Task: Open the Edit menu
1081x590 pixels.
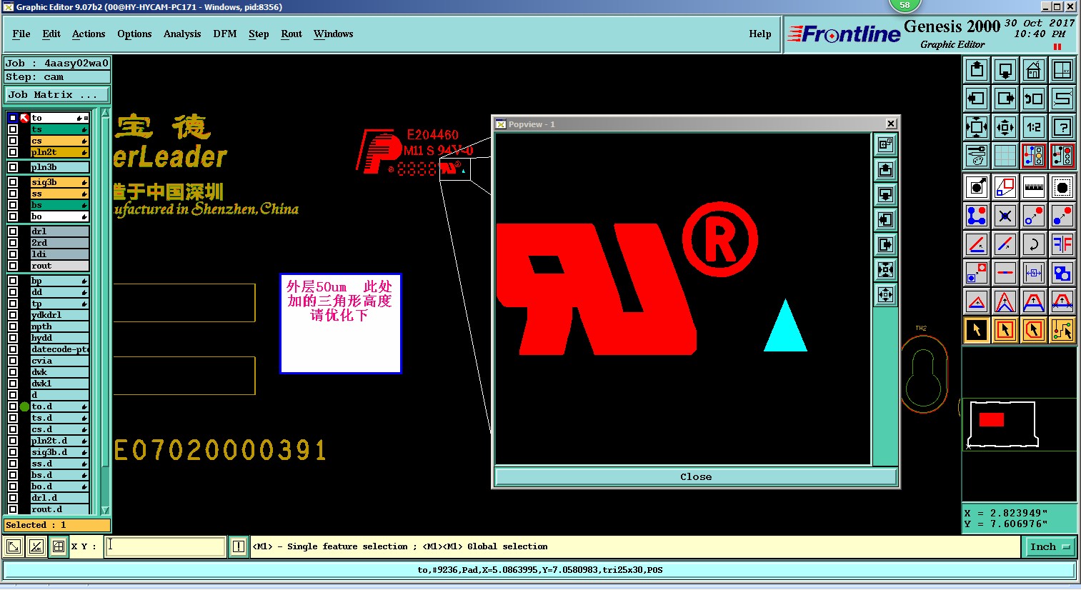Action: click(x=51, y=34)
